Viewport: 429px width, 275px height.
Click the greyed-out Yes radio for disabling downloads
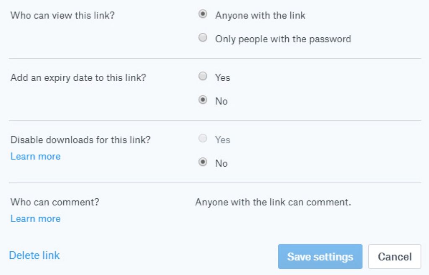(203, 139)
